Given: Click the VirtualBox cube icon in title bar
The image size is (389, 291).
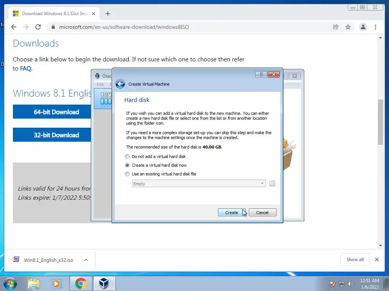Looking at the screenshot, I should pos(97,76).
